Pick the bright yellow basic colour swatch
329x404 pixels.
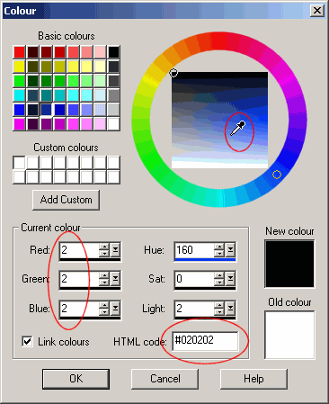tap(20, 67)
